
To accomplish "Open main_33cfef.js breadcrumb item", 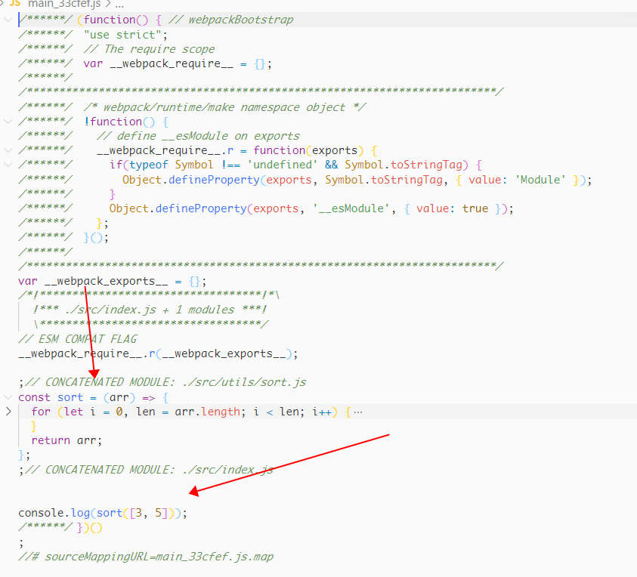I will [63, 4].
